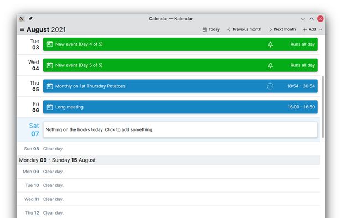Click calendar icon of Day 4 of 5 event

tap(50, 44)
